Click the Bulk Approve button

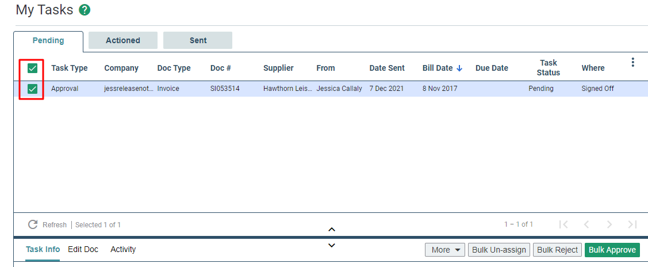612,250
